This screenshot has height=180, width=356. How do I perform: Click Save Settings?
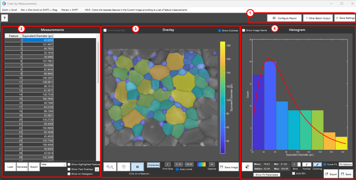345,18
